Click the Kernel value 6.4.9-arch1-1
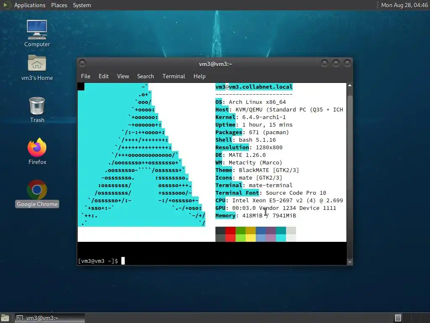Viewport: 430px width, 323px height. (264, 117)
